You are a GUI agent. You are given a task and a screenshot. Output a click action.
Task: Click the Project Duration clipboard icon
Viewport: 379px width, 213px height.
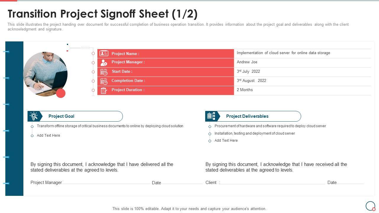104,91
